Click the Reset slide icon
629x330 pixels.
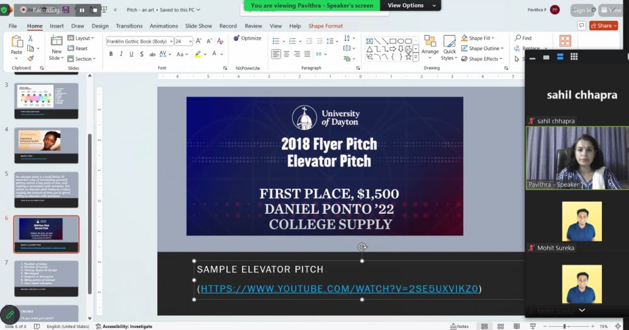point(78,48)
